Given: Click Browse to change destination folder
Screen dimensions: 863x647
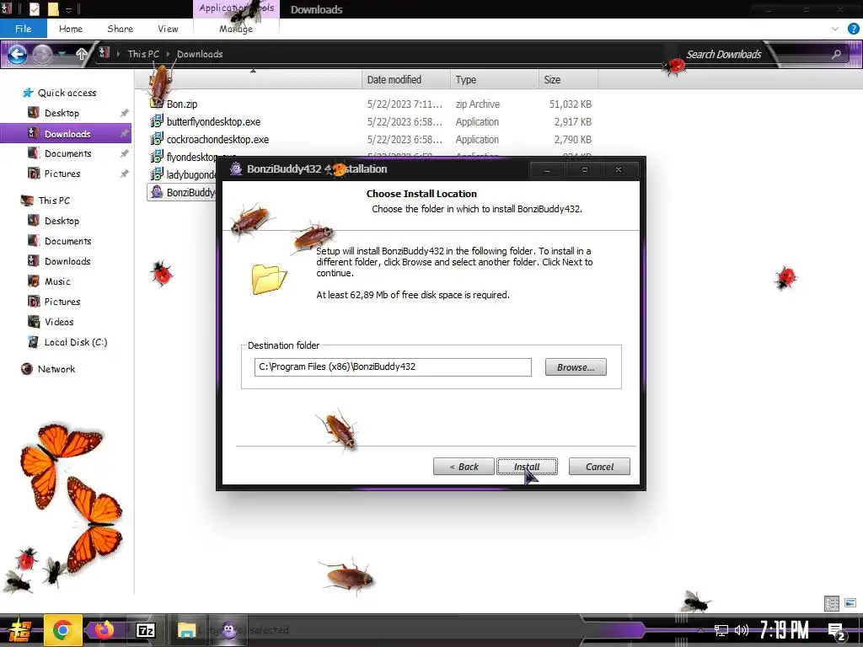Looking at the screenshot, I should tap(575, 367).
